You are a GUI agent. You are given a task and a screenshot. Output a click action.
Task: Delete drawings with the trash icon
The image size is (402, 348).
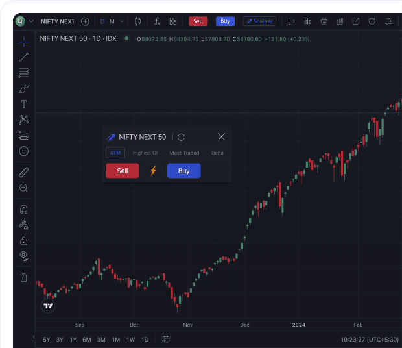click(x=23, y=278)
